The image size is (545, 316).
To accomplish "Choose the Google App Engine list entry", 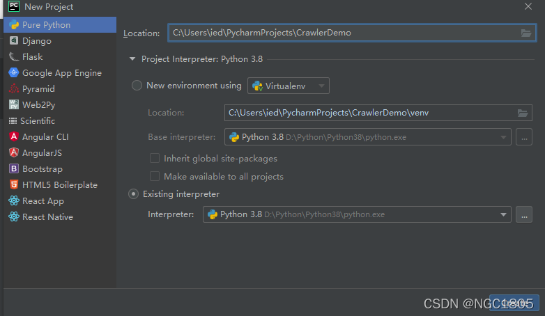I will click(x=60, y=72).
